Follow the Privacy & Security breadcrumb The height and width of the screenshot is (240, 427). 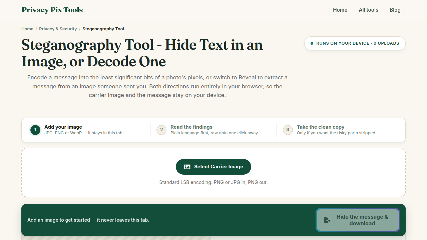[x=58, y=29]
